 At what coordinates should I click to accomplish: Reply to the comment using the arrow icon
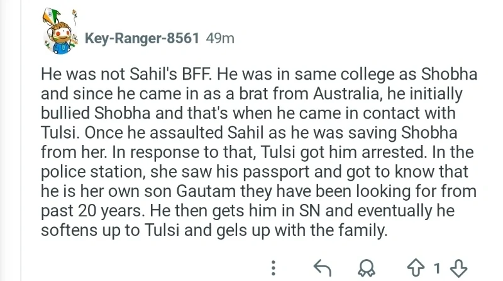click(x=321, y=268)
